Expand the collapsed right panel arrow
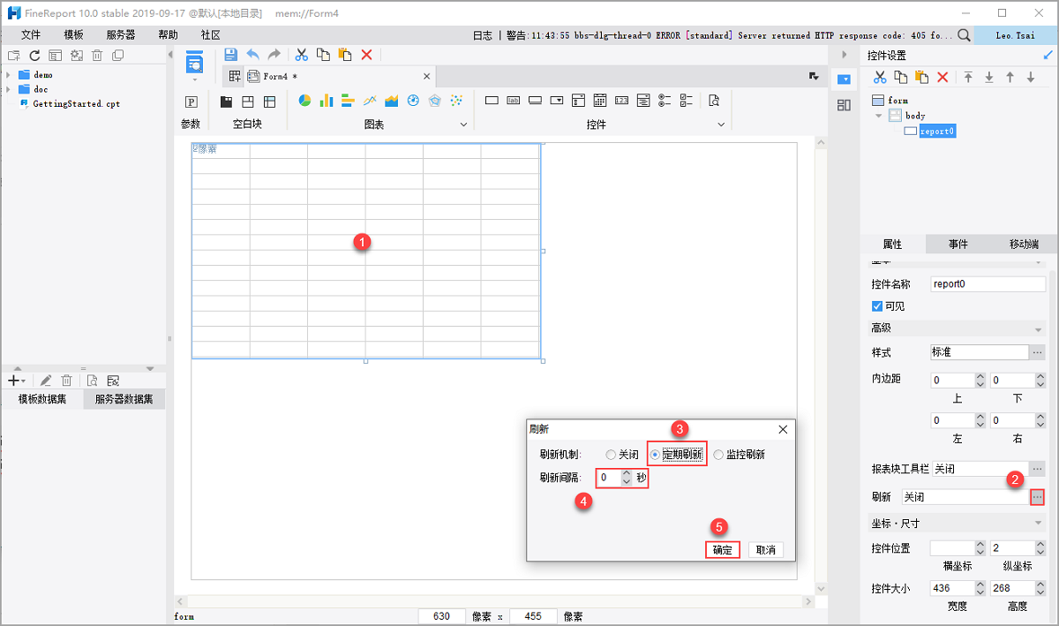 844,54
